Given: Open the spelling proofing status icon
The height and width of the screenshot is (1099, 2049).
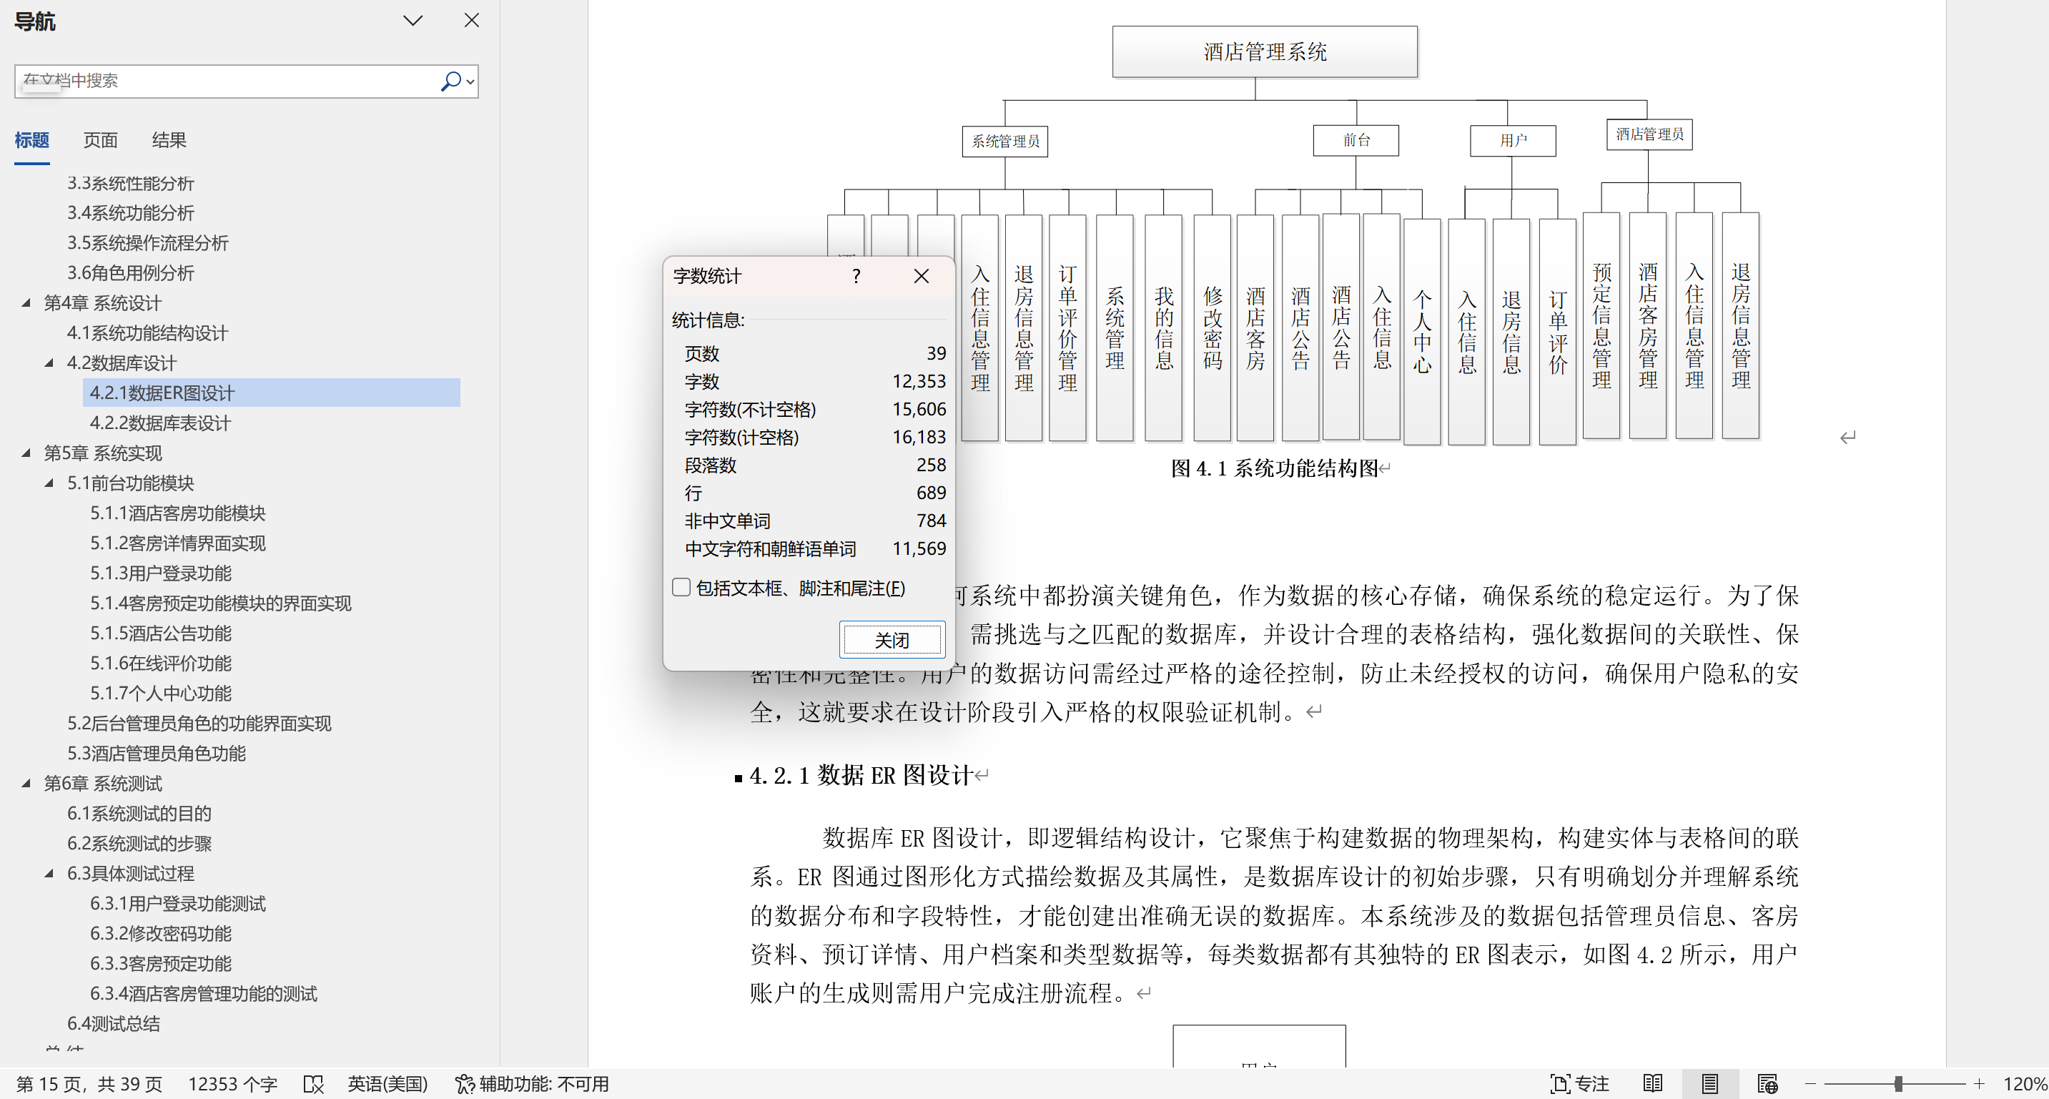Looking at the screenshot, I should pyautogui.click(x=312, y=1084).
